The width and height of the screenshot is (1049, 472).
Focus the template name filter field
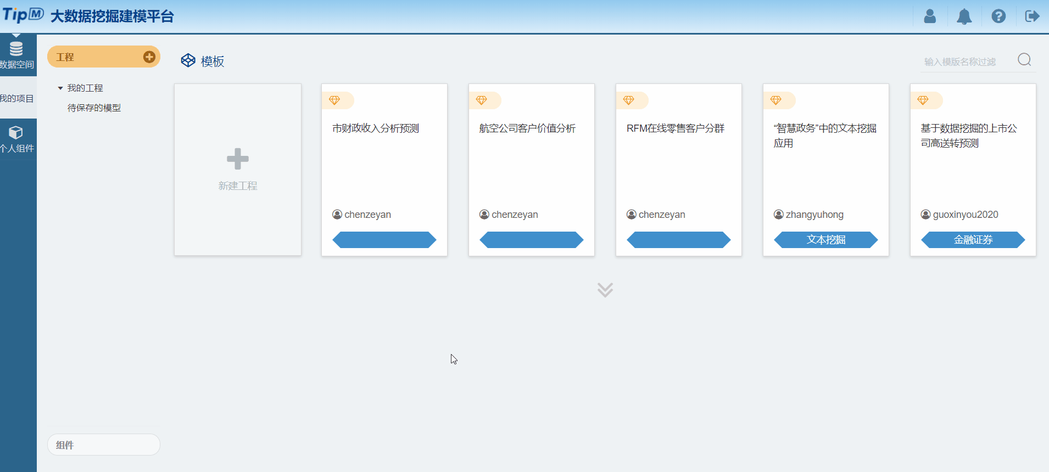(x=967, y=62)
